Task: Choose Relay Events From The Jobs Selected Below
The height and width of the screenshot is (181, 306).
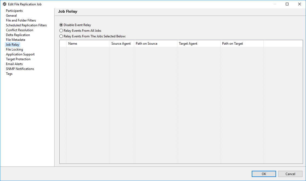Action: click(61, 36)
